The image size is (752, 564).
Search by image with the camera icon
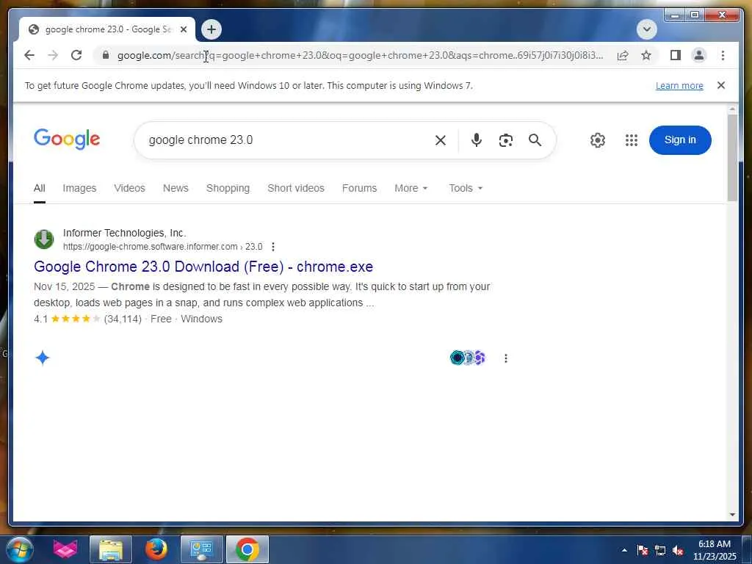pos(505,140)
